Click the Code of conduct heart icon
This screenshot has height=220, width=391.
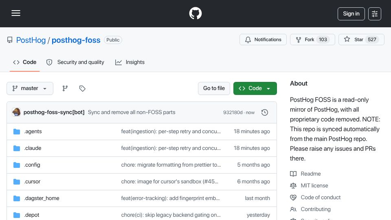pos(293,197)
